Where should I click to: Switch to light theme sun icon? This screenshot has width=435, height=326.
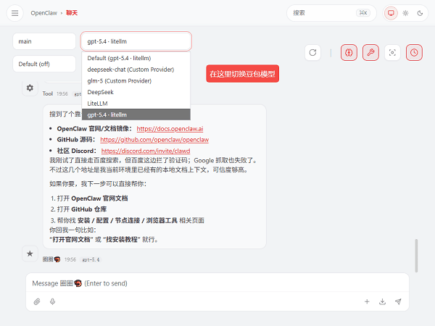tap(405, 13)
